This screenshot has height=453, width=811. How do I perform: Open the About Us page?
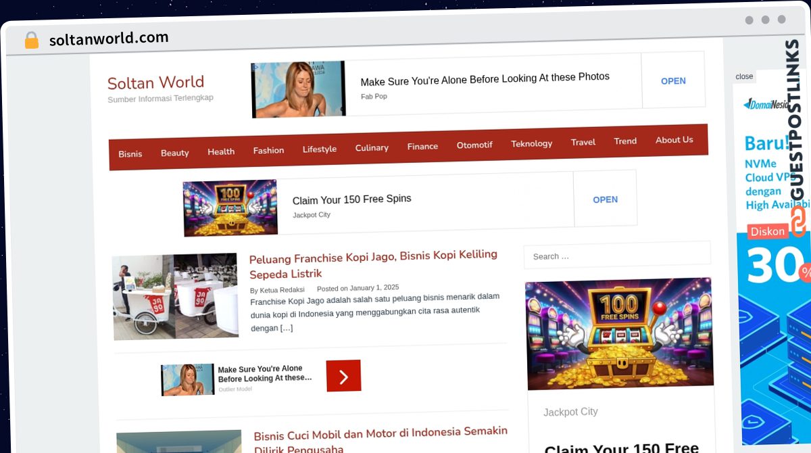674,140
